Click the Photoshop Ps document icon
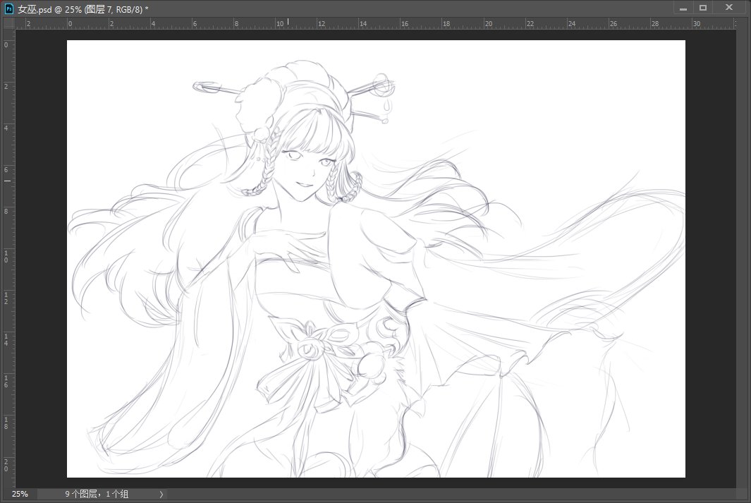 click(x=8, y=8)
